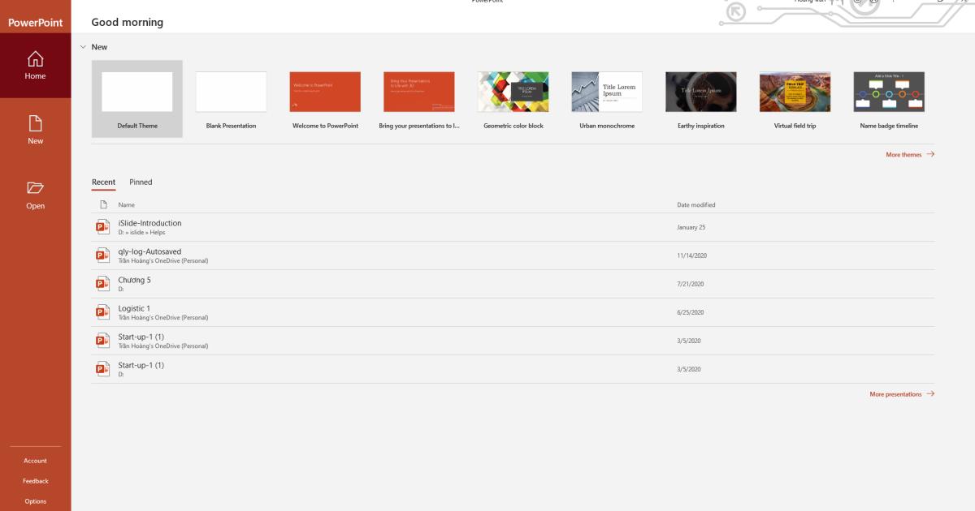The image size is (975, 511).
Task: Open the Home page in sidebar
Action: [35, 66]
